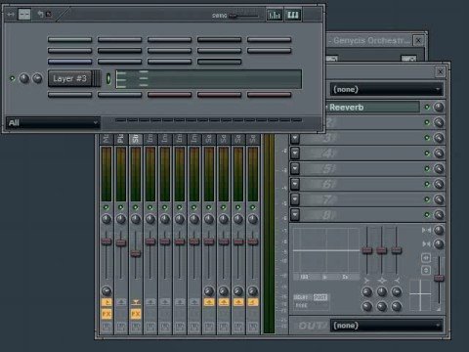Click the Layer #3 channel pan knob
This screenshot has width=469, height=352.
pos(24,78)
